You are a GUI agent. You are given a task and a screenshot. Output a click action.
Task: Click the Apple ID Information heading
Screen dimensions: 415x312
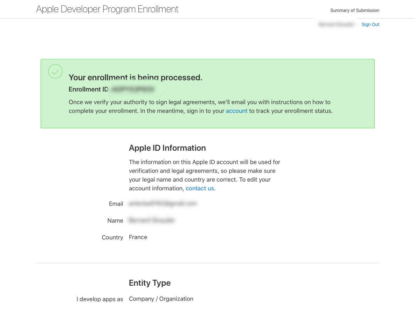click(167, 148)
